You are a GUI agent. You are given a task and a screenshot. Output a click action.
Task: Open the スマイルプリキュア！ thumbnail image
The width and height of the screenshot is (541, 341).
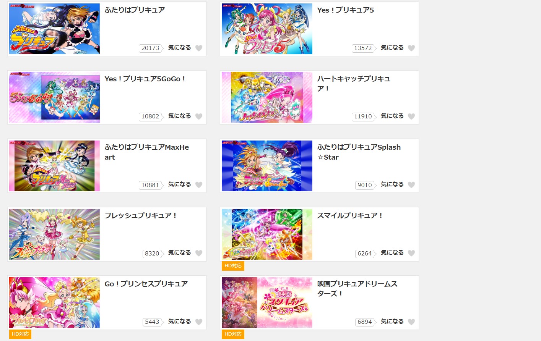pyautogui.click(x=267, y=234)
